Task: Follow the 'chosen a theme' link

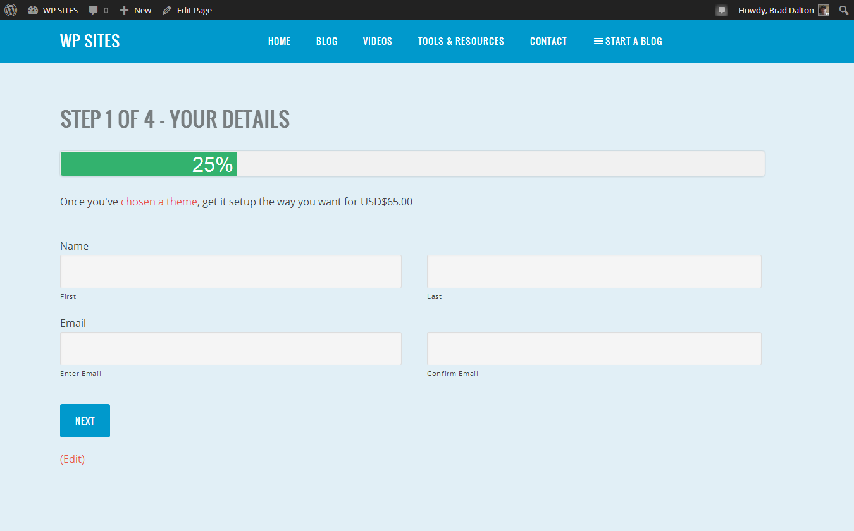Action: click(x=159, y=202)
